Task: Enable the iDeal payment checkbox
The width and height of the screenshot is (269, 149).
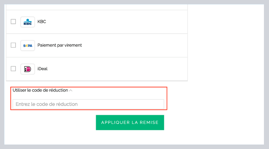Action: 13,69
